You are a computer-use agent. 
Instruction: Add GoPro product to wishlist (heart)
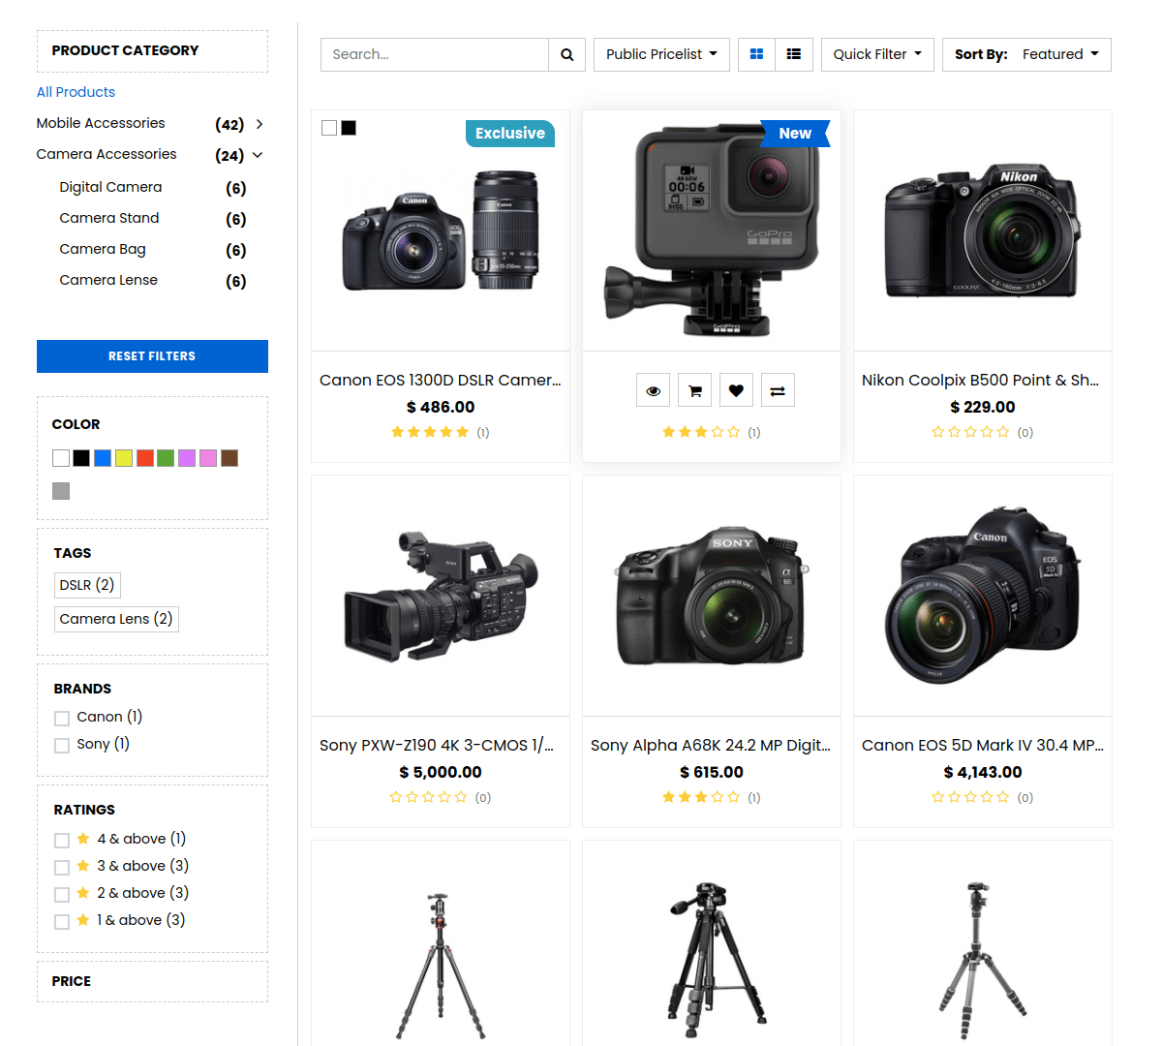point(736,390)
